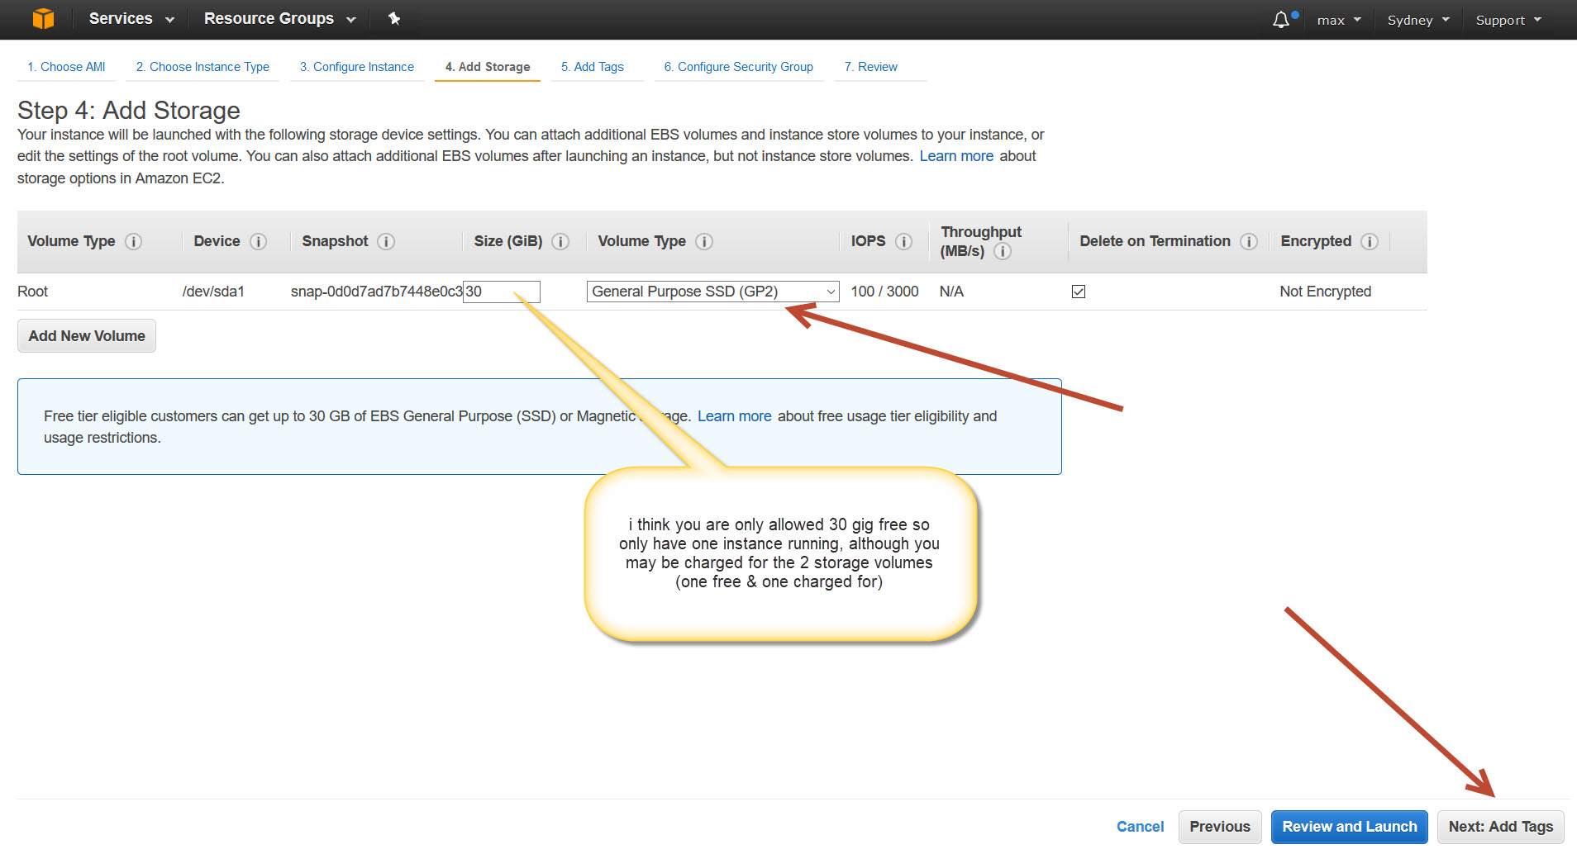Open the Sydney region dropdown
Screen dimensions: 1577x854
(x=1417, y=20)
